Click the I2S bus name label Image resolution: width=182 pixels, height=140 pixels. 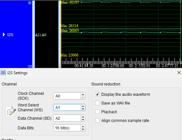[x=10, y=35]
